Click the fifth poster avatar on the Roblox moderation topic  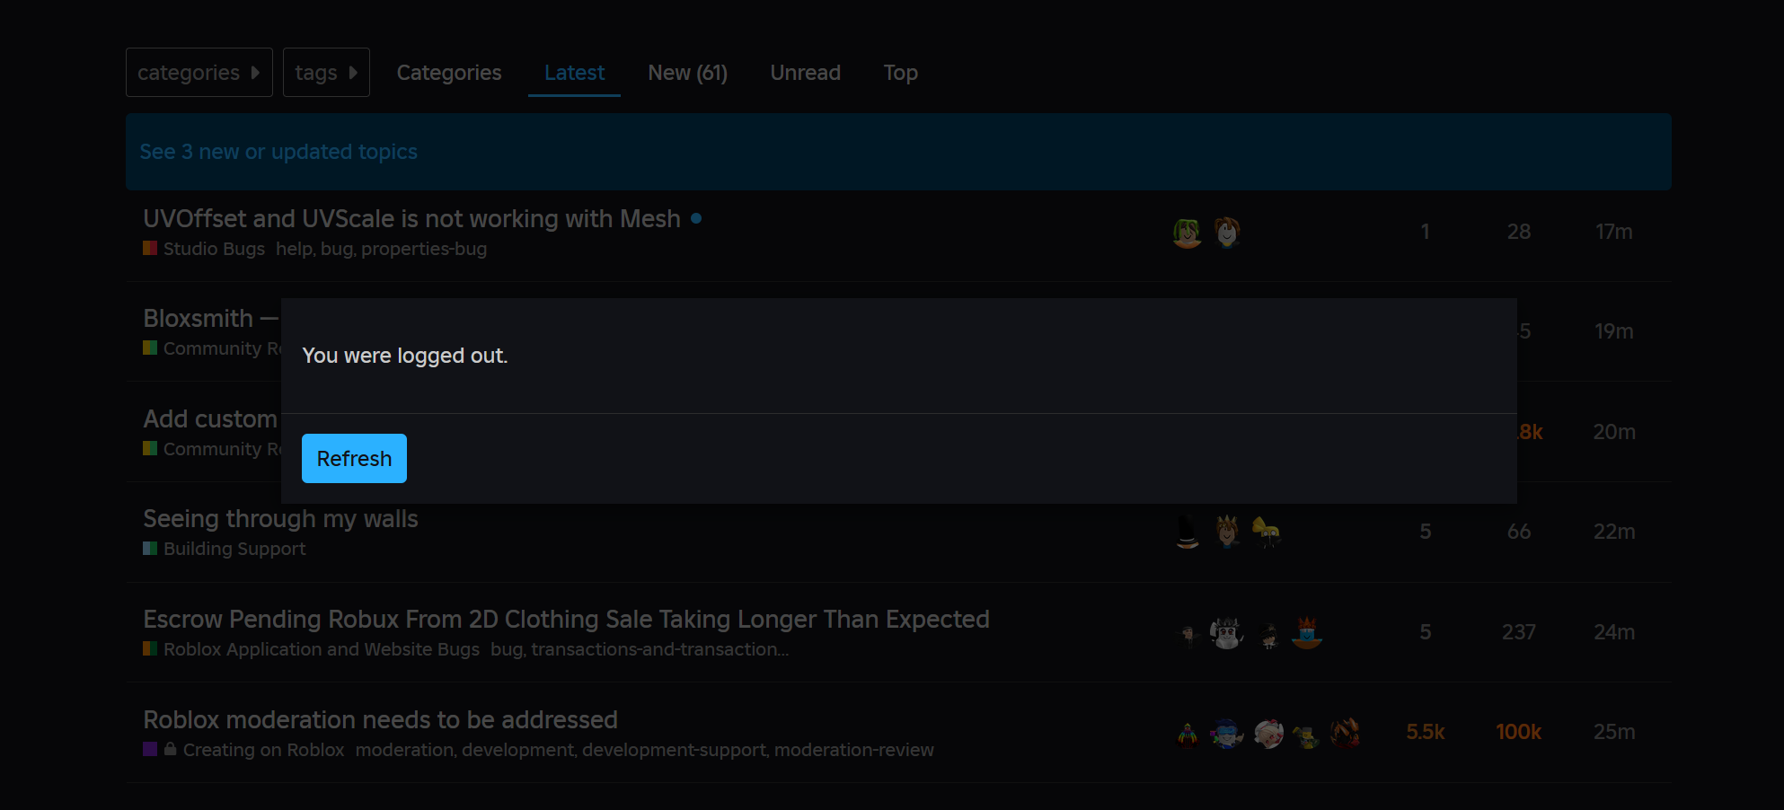click(x=1346, y=734)
